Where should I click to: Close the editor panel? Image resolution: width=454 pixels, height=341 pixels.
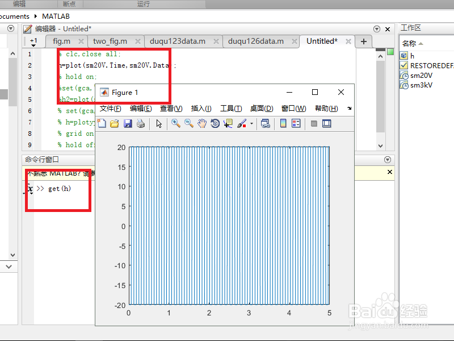(x=388, y=29)
